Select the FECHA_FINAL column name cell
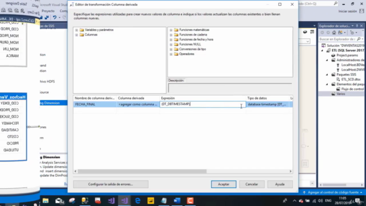366x206 pixels. click(x=95, y=104)
